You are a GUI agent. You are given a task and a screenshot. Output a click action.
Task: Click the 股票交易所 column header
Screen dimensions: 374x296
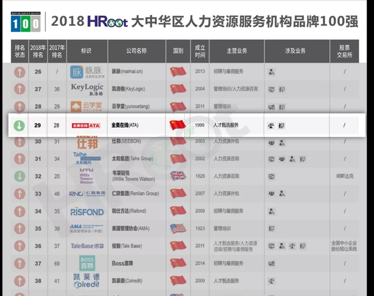pyautogui.click(x=345, y=51)
